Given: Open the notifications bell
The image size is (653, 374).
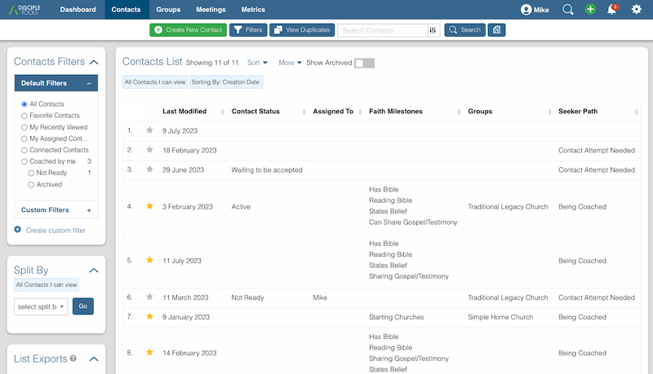Looking at the screenshot, I should tap(612, 10).
